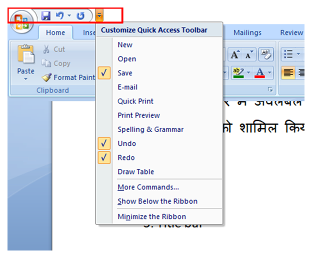Expand the font color dropdown arrow
Screen dimensions: 331x259
tap(270, 73)
